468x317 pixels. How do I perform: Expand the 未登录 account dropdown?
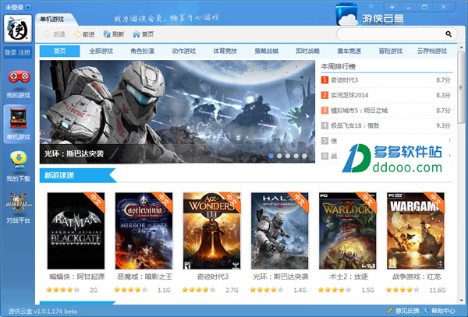(x=28, y=7)
